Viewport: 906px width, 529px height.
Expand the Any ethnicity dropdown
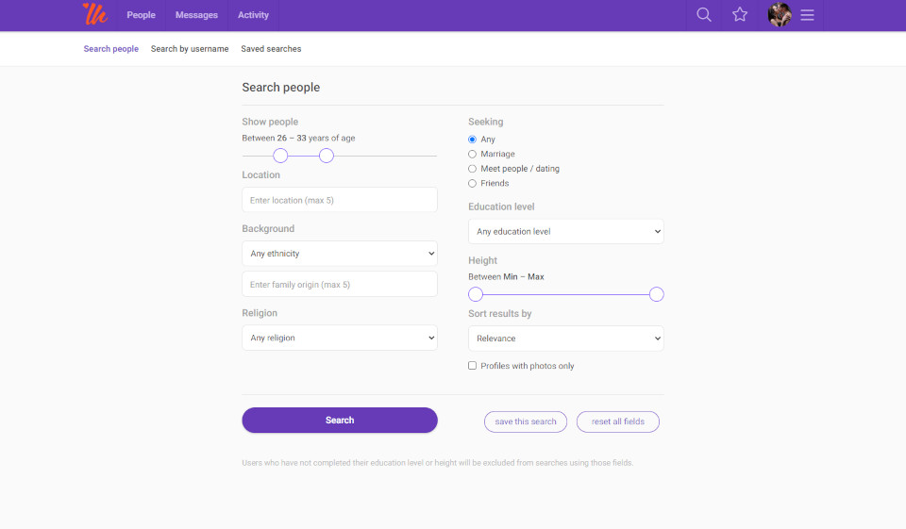340,254
